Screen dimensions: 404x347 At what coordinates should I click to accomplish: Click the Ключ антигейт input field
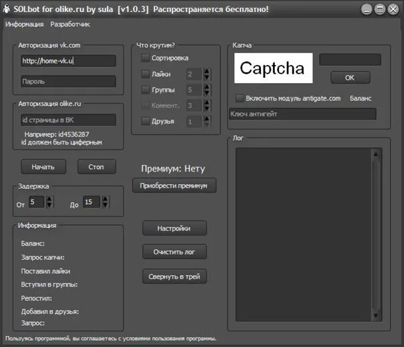point(302,114)
